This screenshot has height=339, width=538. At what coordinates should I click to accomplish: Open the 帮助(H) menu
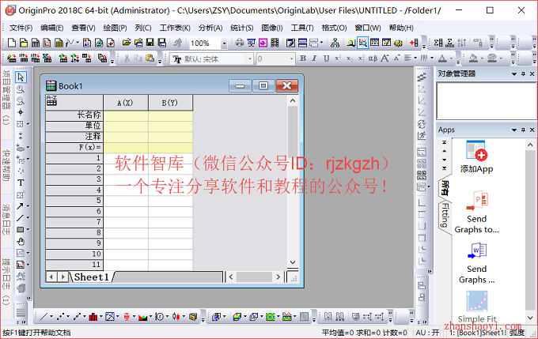(401, 28)
